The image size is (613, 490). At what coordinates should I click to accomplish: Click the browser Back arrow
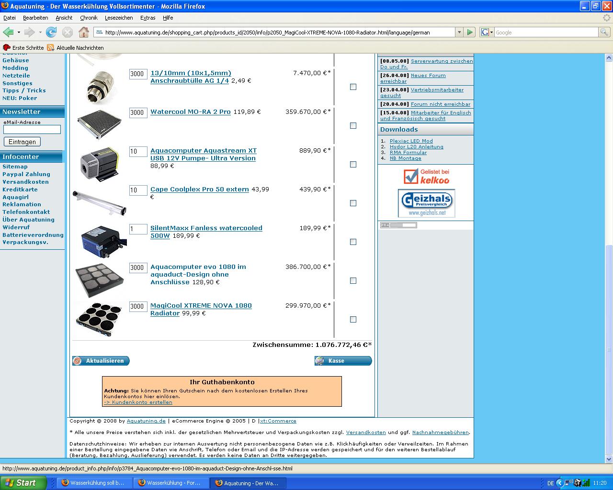pyautogui.click(x=8, y=32)
